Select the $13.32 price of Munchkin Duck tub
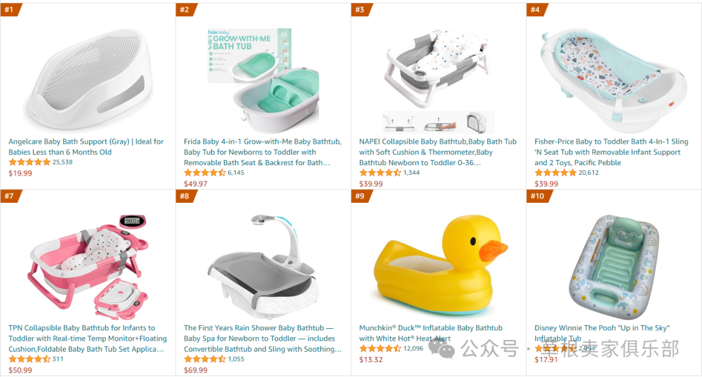 point(370,359)
